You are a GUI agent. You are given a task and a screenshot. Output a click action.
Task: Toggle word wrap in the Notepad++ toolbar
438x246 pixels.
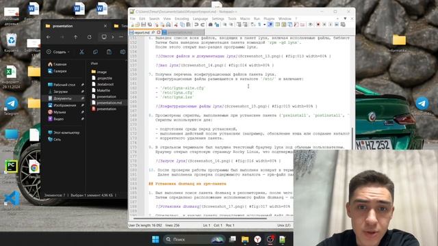click(x=253, y=25)
